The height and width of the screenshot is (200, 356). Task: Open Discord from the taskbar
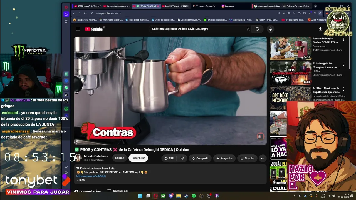(171, 196)
